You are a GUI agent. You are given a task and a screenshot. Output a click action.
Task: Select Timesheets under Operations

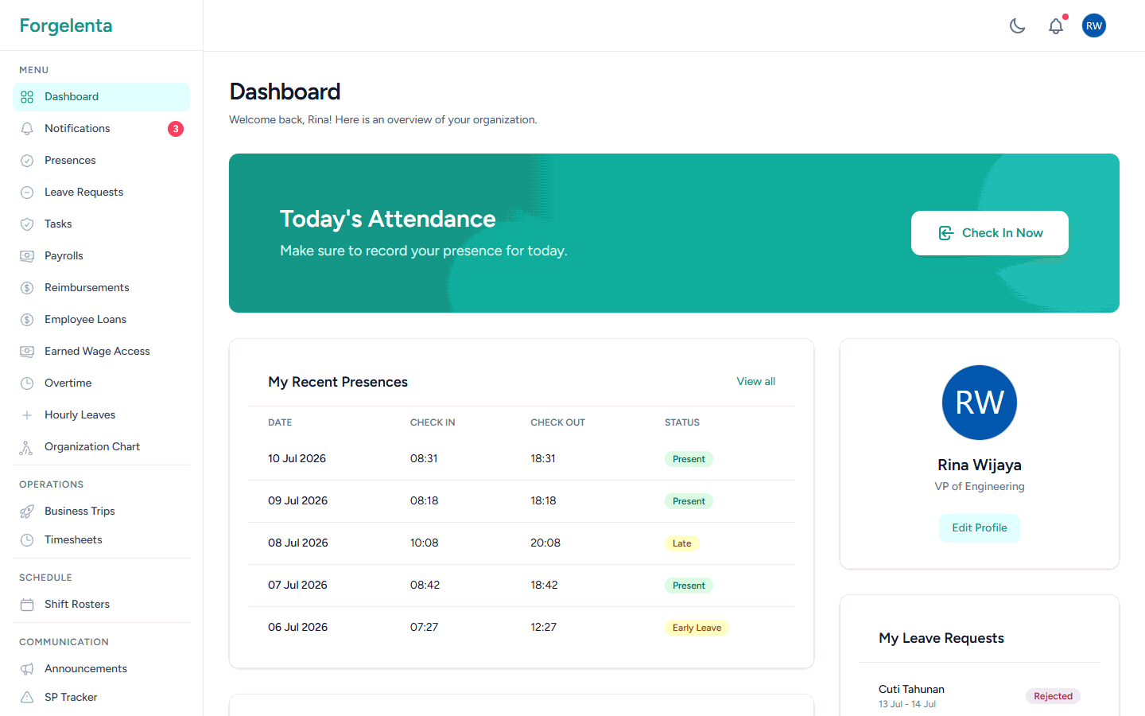coord(101,540)
